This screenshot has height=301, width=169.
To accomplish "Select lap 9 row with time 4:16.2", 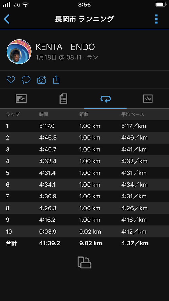I will pos(84,220).
